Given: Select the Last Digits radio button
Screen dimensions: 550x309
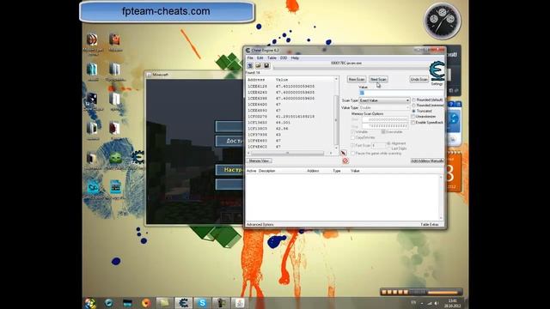Looking at the screenshot, I should tap(388, 148).
